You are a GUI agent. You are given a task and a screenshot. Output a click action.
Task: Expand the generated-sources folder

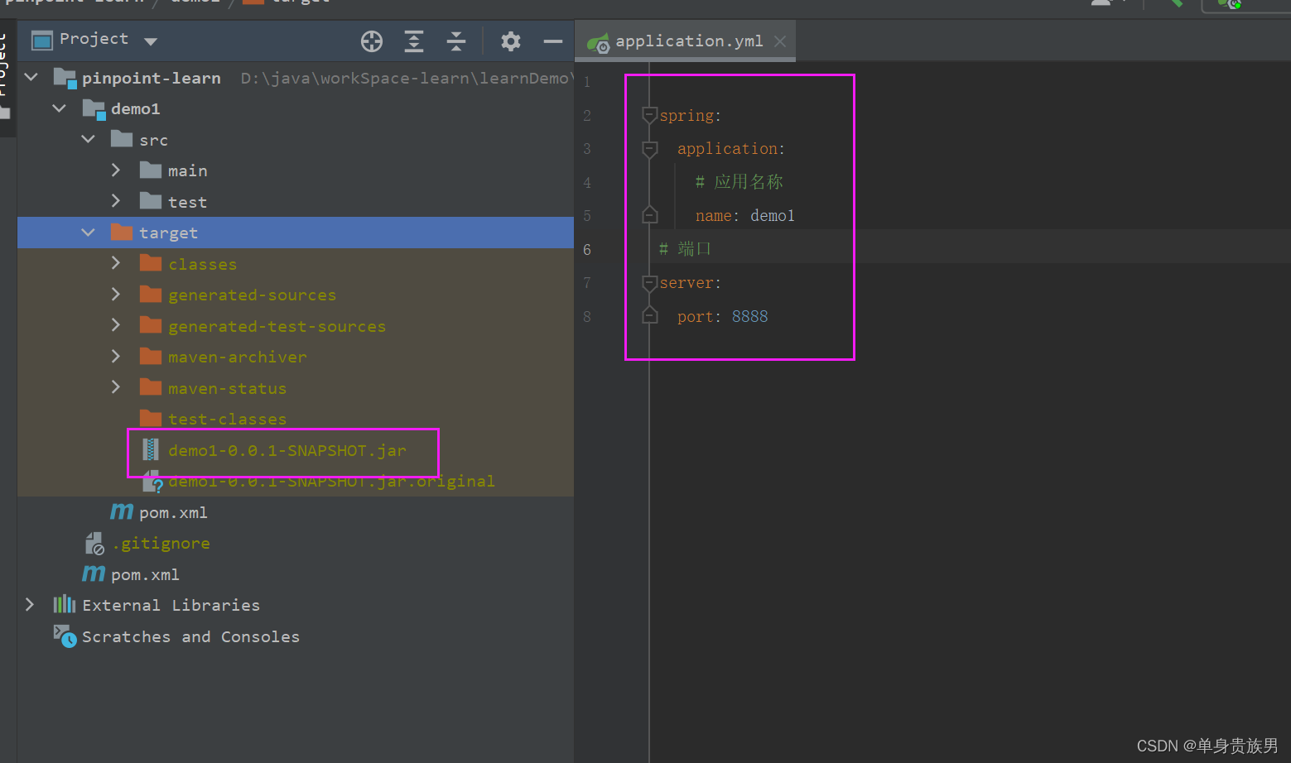pyautogui.click(x=116, y=295)
